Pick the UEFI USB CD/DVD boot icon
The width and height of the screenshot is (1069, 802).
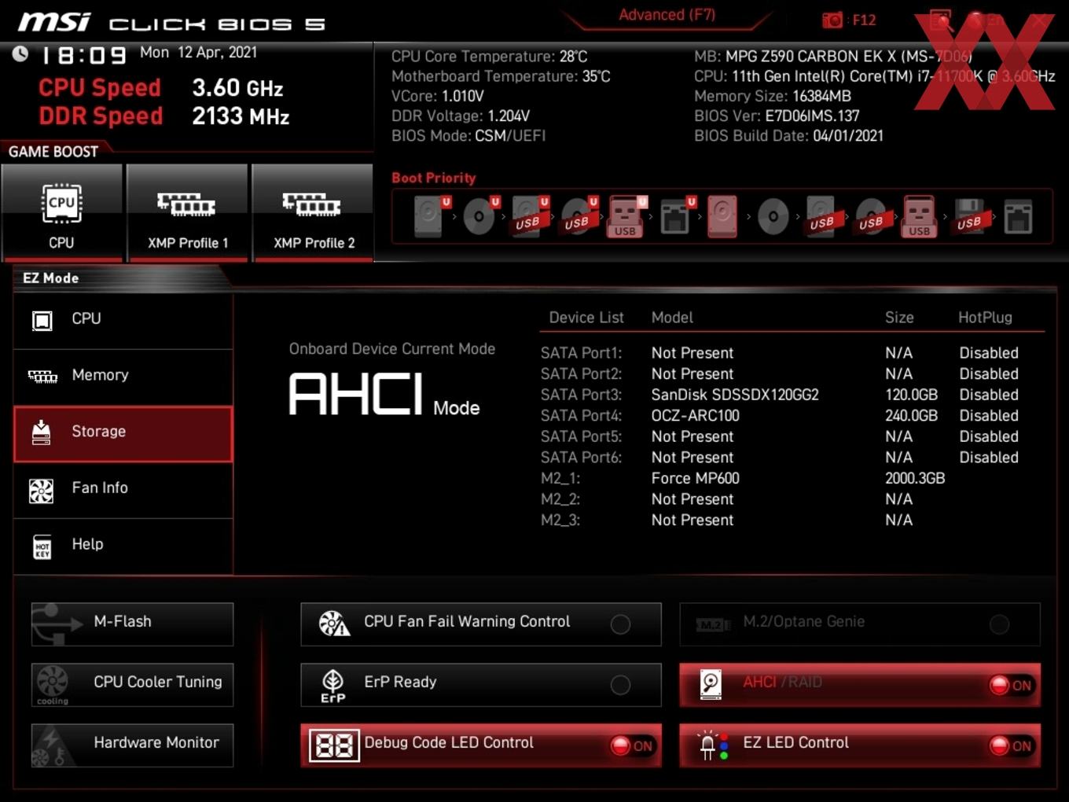point(579,216)
